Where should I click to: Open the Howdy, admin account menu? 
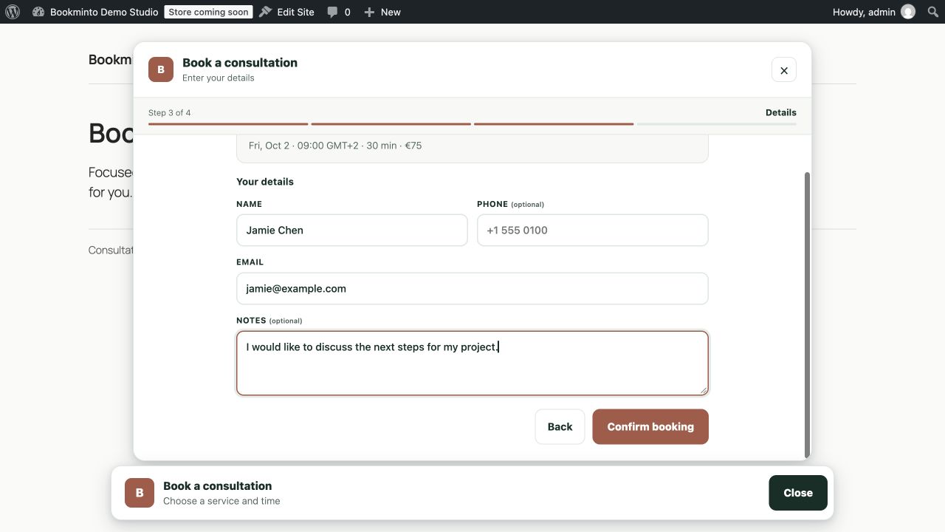864,12
